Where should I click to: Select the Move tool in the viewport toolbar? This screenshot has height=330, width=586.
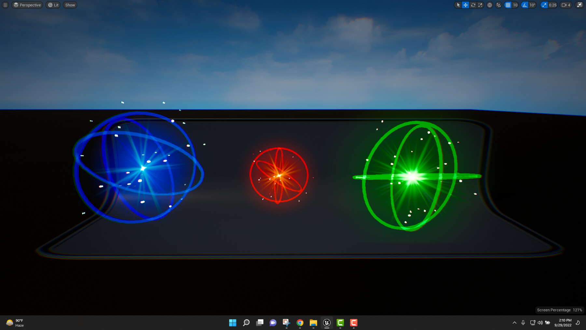point(466,5)
